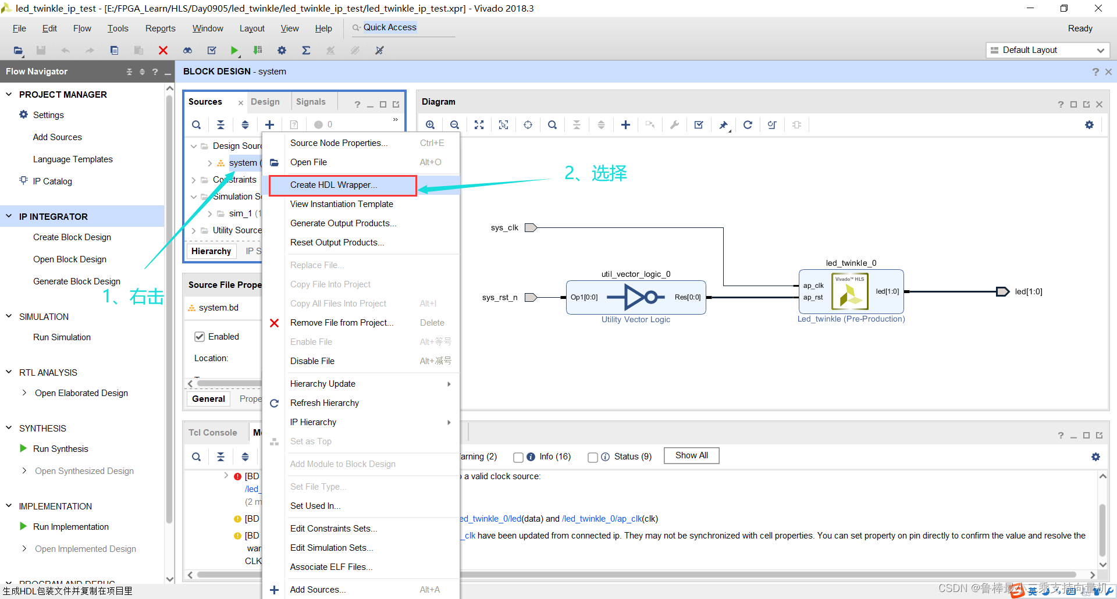
Task: Toggle the Enabled checkbox for system.bd
Action: (200, 337)
